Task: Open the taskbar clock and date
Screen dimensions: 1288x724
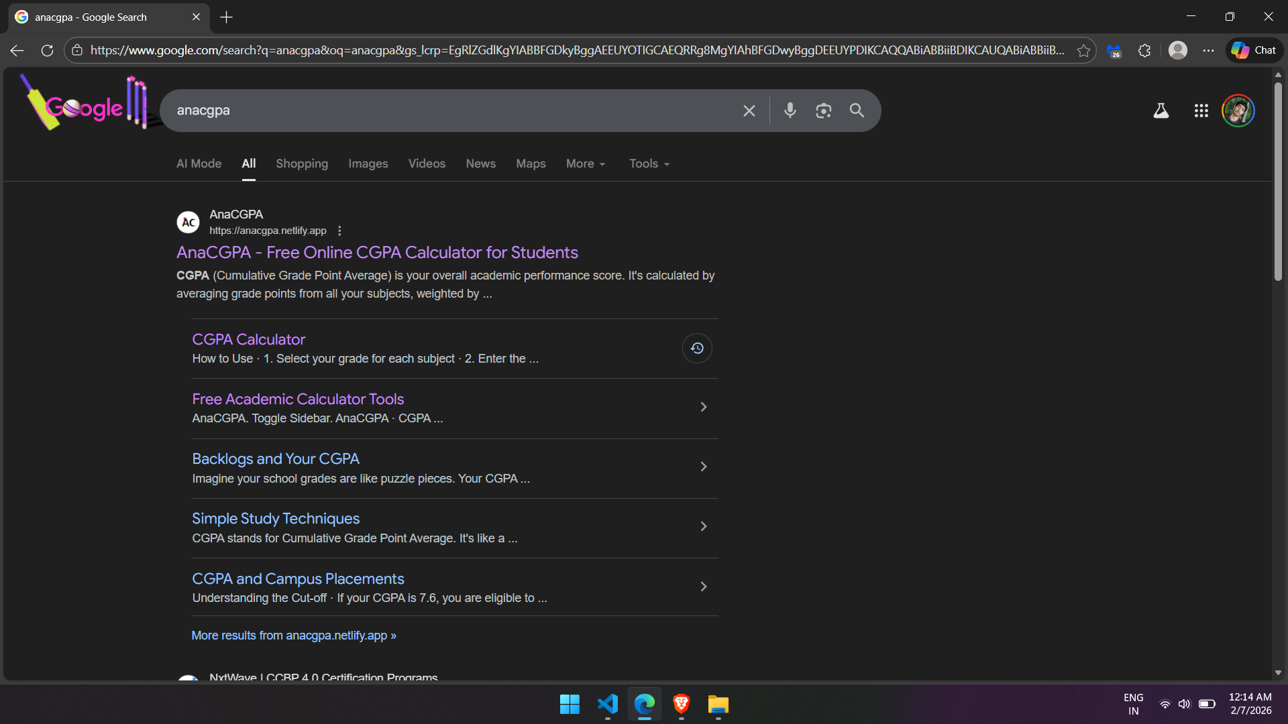Action: 1250,705
